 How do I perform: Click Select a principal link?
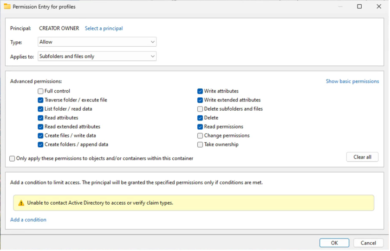[104, 28]
